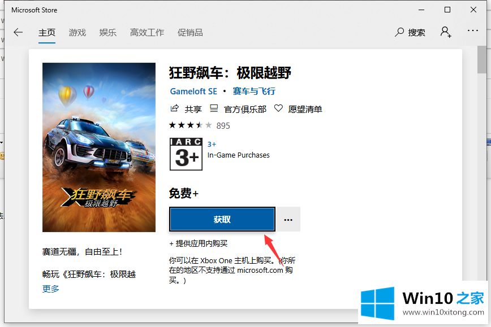The height and width of the screenshot is (327, 491).
Task: Open the 赛车与飞行 category link
Action: tap(254, 91)
